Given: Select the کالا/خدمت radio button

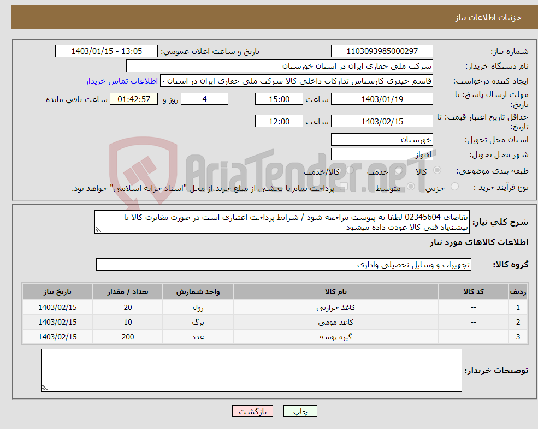Looking at the screenshot, I should pyautogui.click(x=350, y=170).
